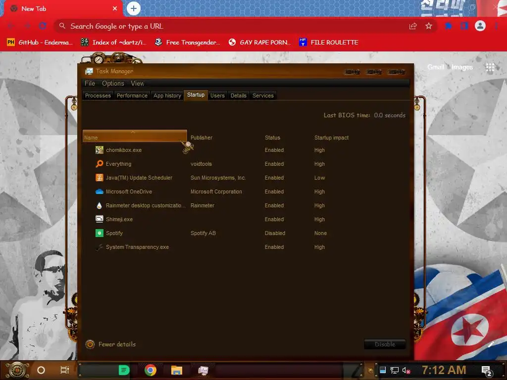This screenshot has width=507, height=380.
Task: Open Chrome extensions puzzle icon
Action: [x=449, y=26]
